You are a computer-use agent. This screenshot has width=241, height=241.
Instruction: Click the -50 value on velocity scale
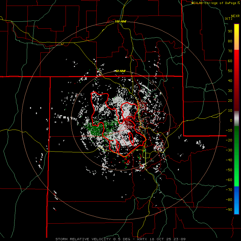pos(229,170)
